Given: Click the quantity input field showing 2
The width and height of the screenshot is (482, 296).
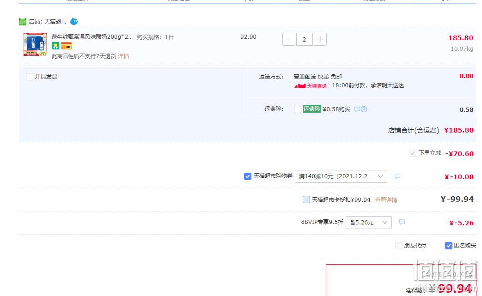Looking at the screenshot, I should [305, 39].
